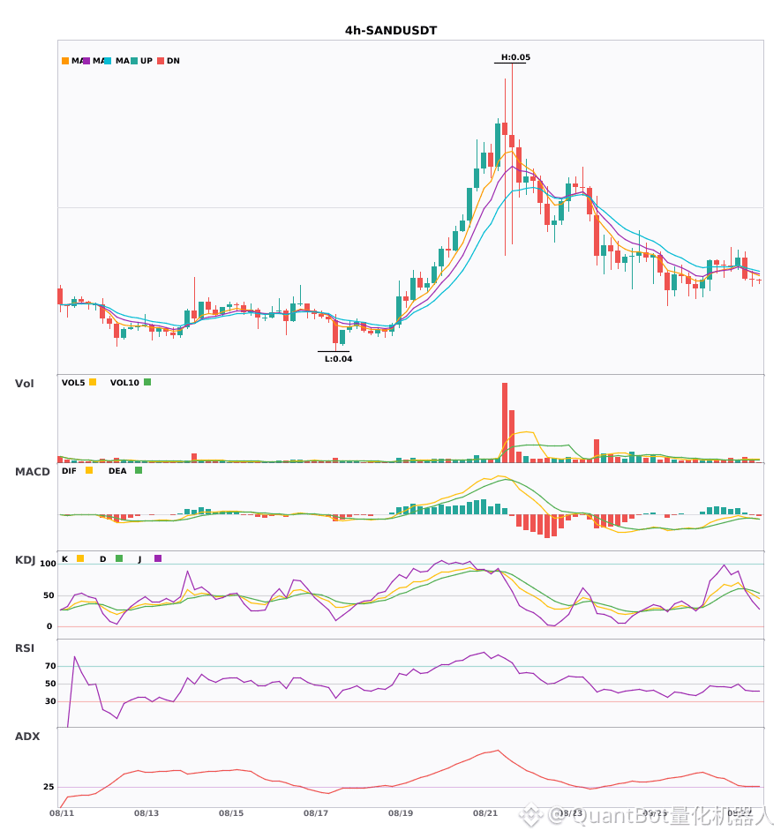This screenshot has height=838, width=781.
Task: Click the VOL10 legend text
Action: coord(124,383)
